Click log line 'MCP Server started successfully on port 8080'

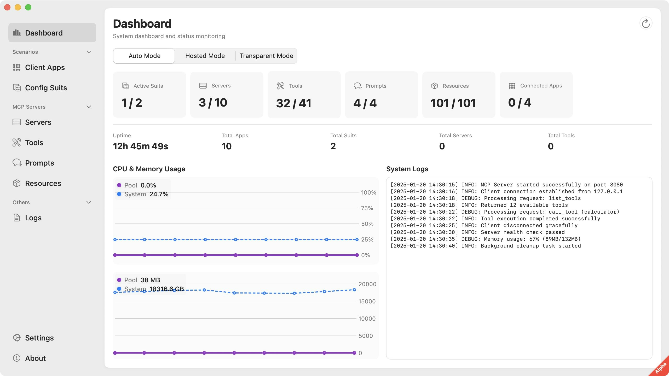506,185
